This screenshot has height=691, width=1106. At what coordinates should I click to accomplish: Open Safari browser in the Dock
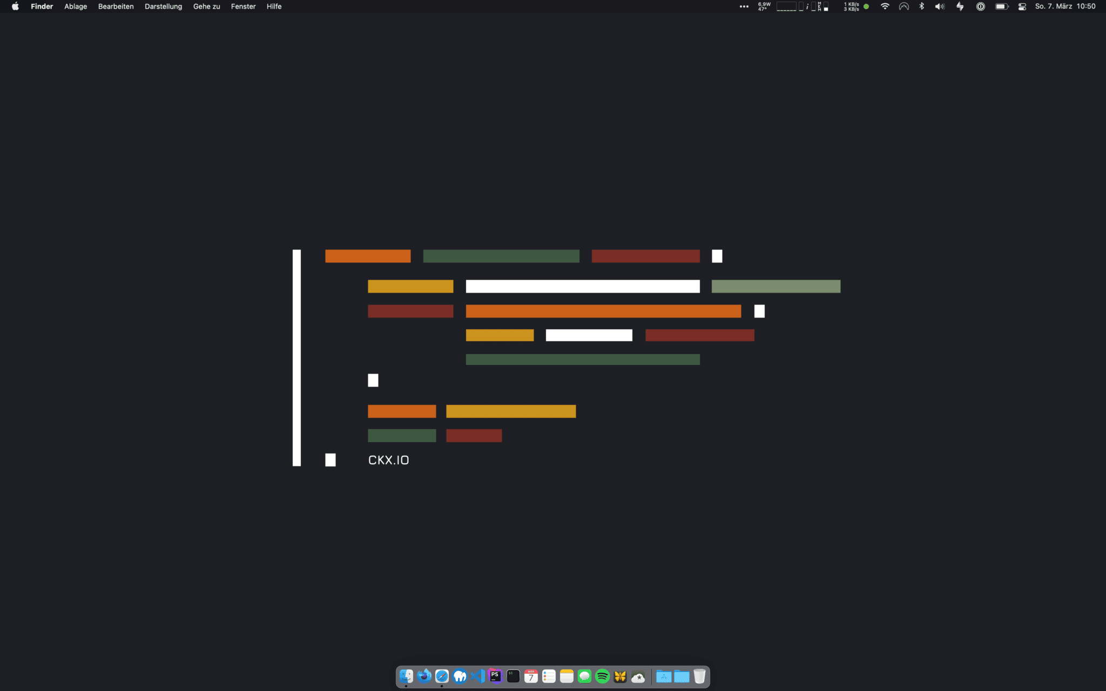(x=442, y=676)
